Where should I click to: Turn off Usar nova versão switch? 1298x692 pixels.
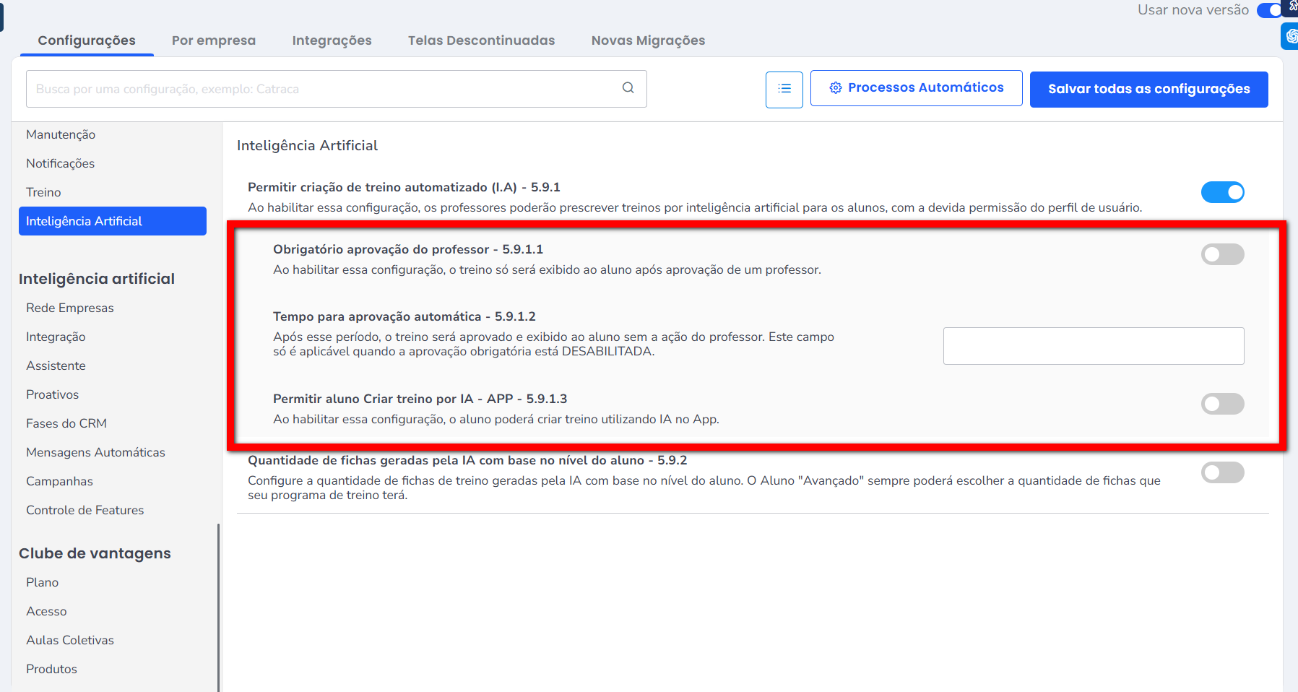(x=1269, y=10)
